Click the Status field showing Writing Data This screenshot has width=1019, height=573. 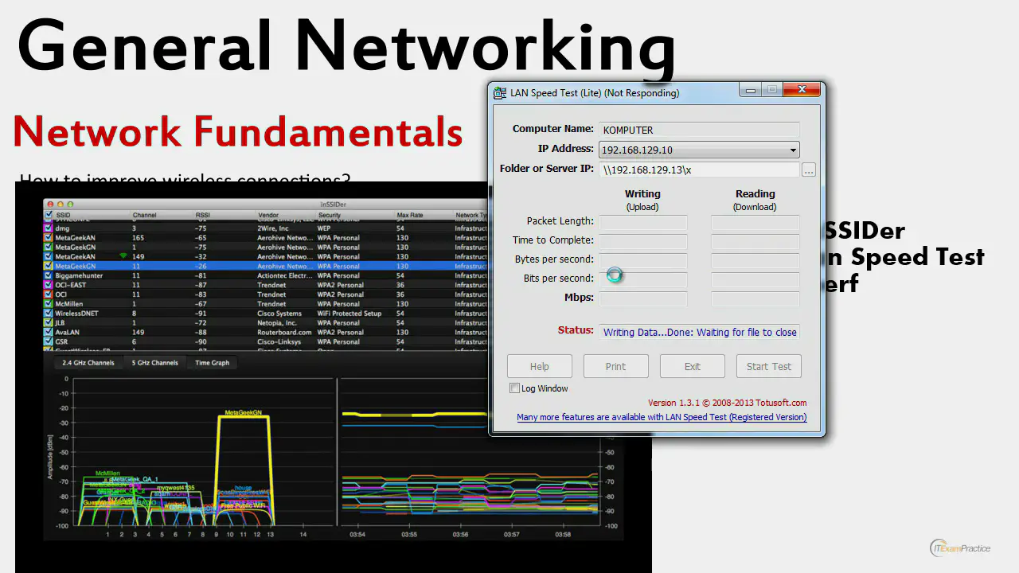699,333
